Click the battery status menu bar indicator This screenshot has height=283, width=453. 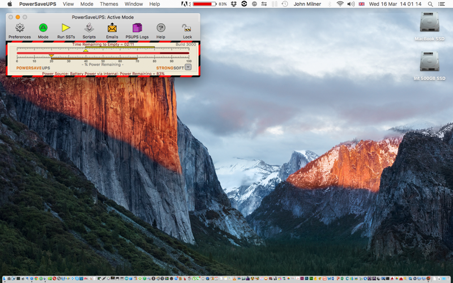210,4
